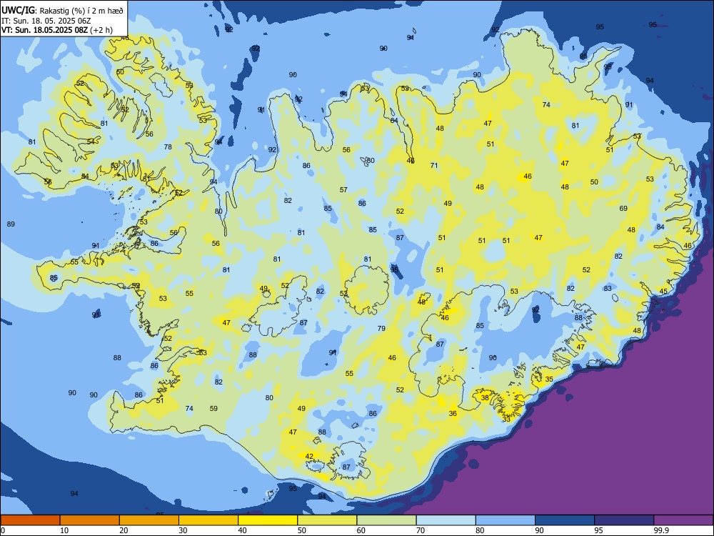This screenshot has width=714, height=536.
Task: Click the 'VT: Sun. 18.05.2025 08Z (+2 h)' line
Action: pos(57,30)
